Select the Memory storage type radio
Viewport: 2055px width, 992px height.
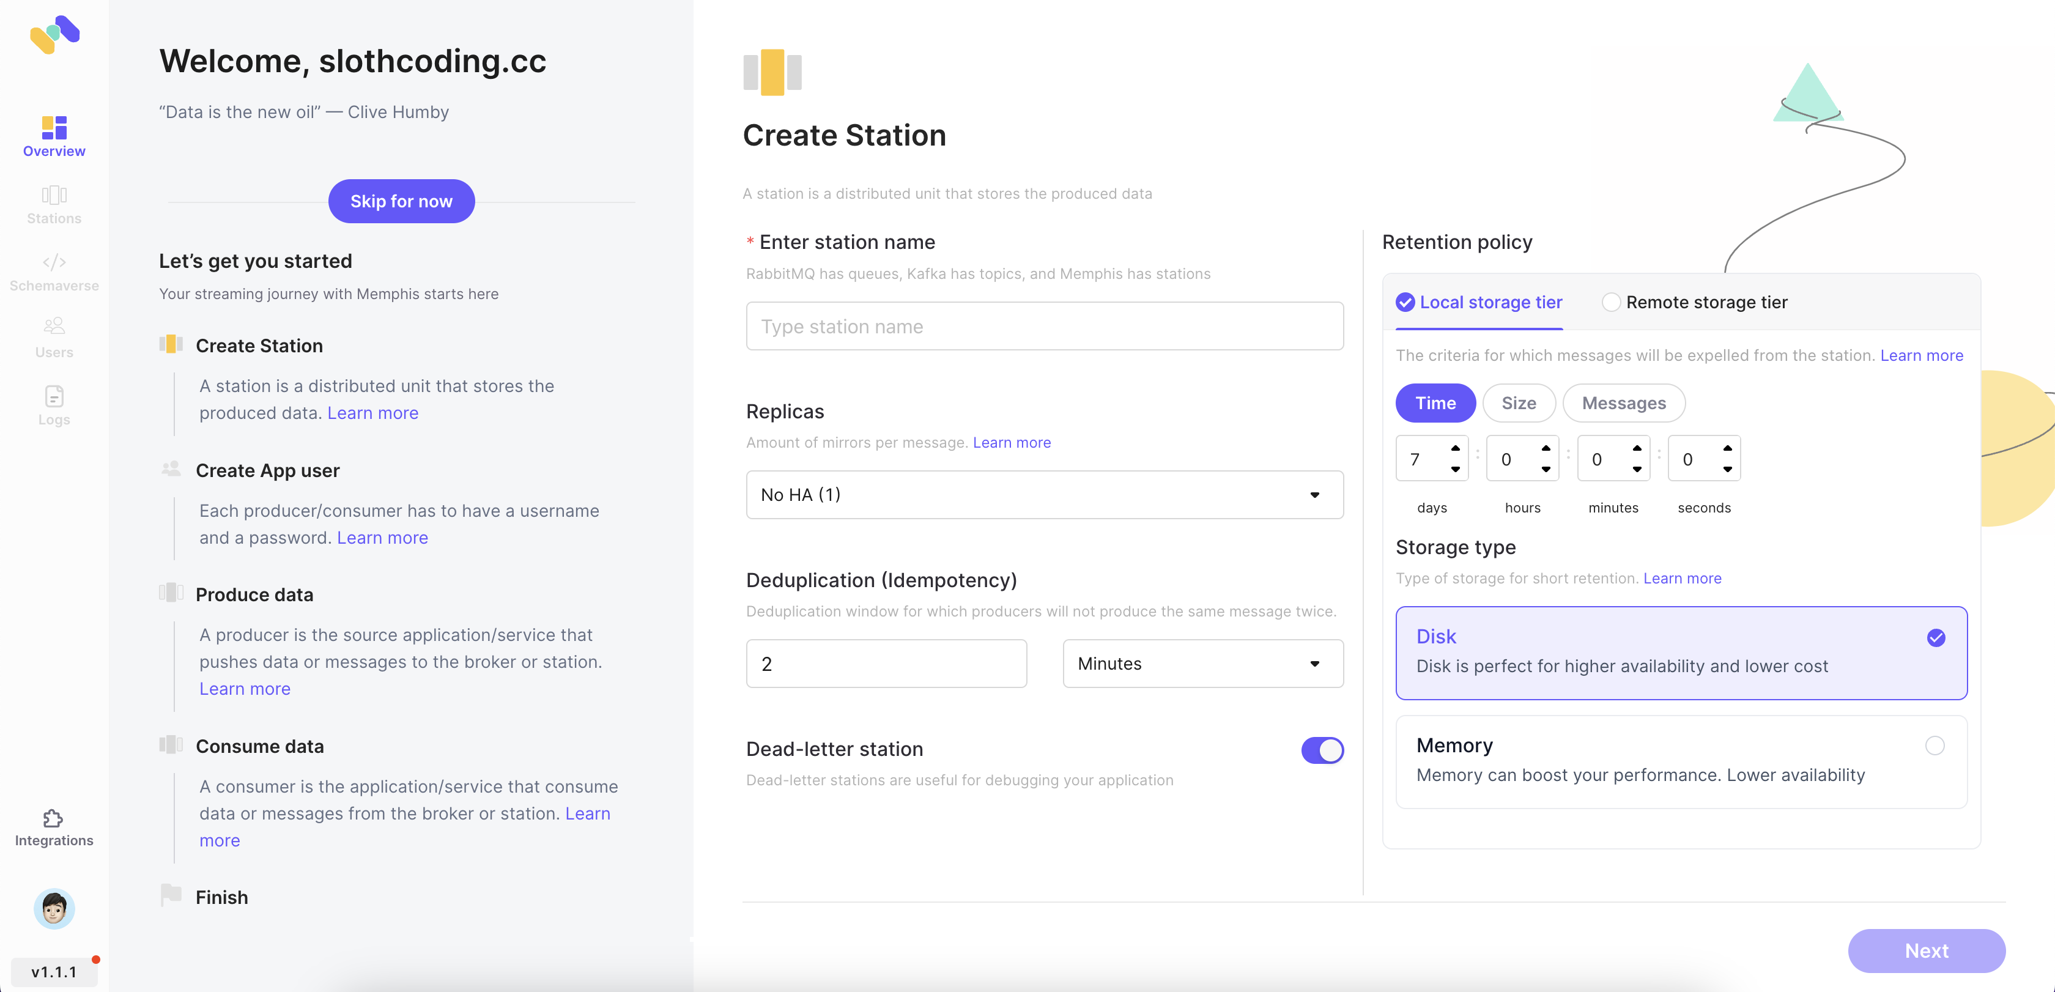(x=1935, y=746)
